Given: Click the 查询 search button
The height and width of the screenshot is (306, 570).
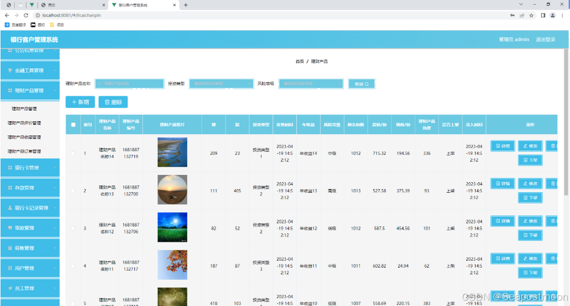Looking at the screenshot, I should [x=361, y=84].
